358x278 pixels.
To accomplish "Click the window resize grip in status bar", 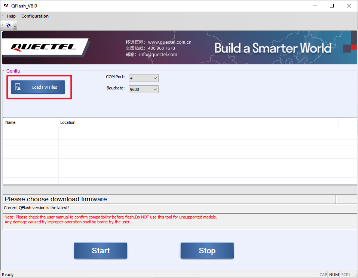I will click(x=355, y=275).
